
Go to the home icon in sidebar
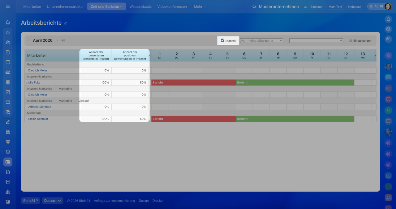tap(8, 22)
